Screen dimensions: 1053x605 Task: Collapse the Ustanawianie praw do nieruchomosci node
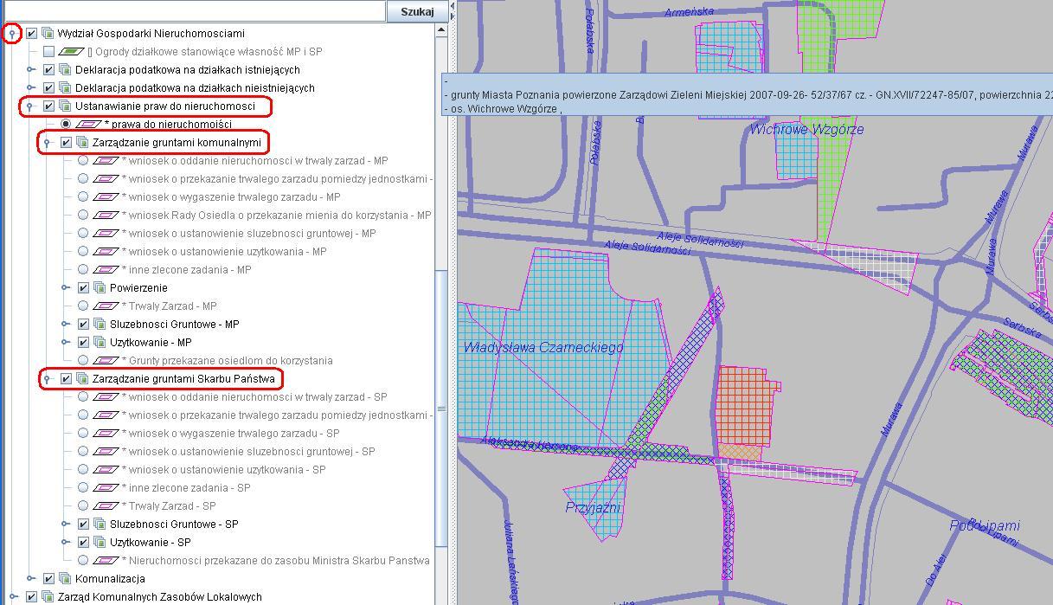[30, 106]
